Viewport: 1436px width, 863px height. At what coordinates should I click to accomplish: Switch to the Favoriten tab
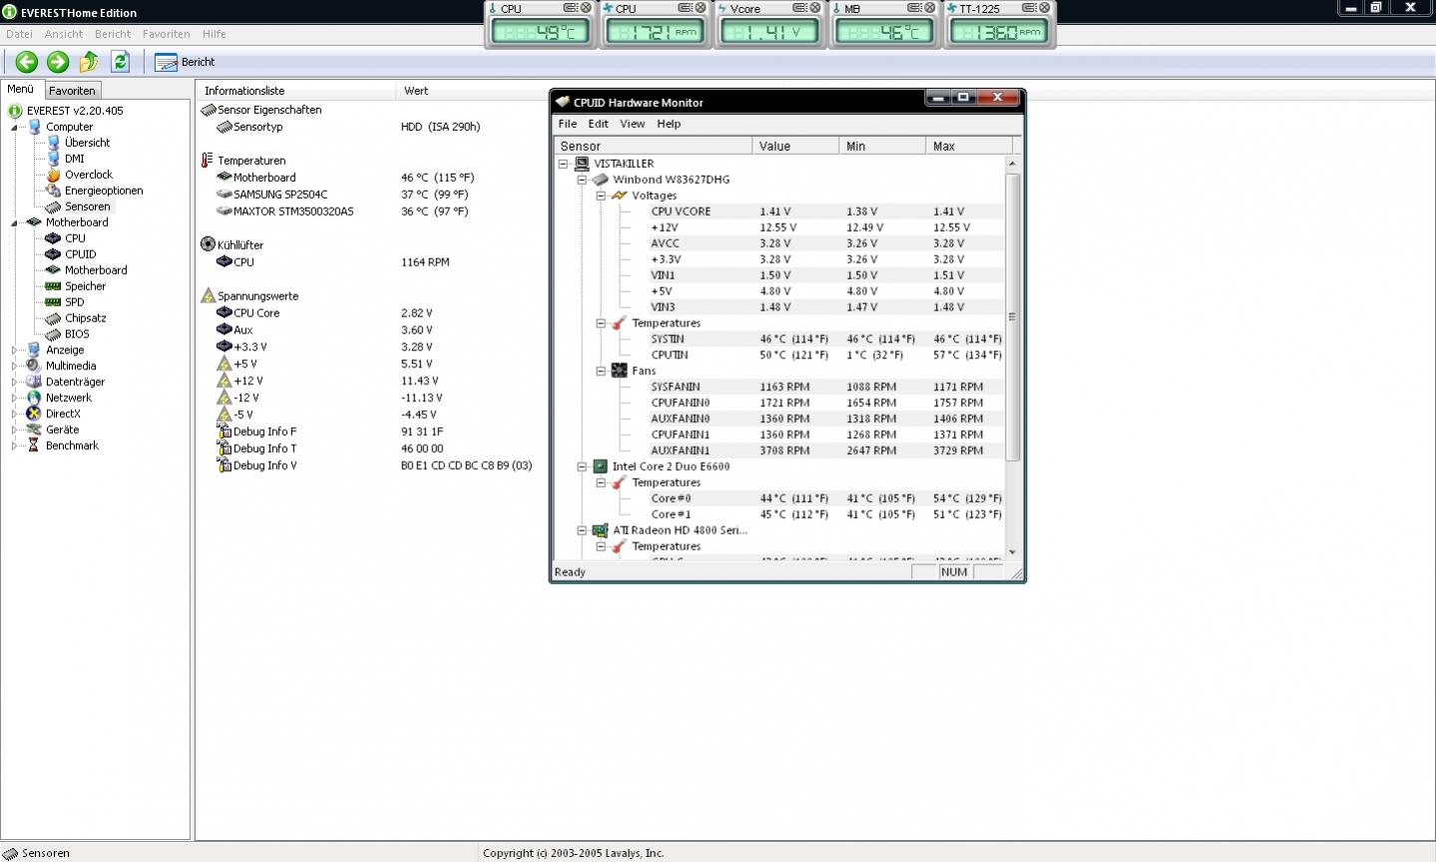(72, 90)
